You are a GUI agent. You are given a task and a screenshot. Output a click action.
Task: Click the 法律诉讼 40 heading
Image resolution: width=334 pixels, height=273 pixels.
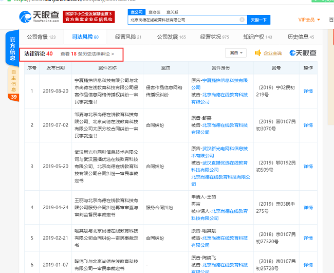pyautogui.click(x=39, y=53)
